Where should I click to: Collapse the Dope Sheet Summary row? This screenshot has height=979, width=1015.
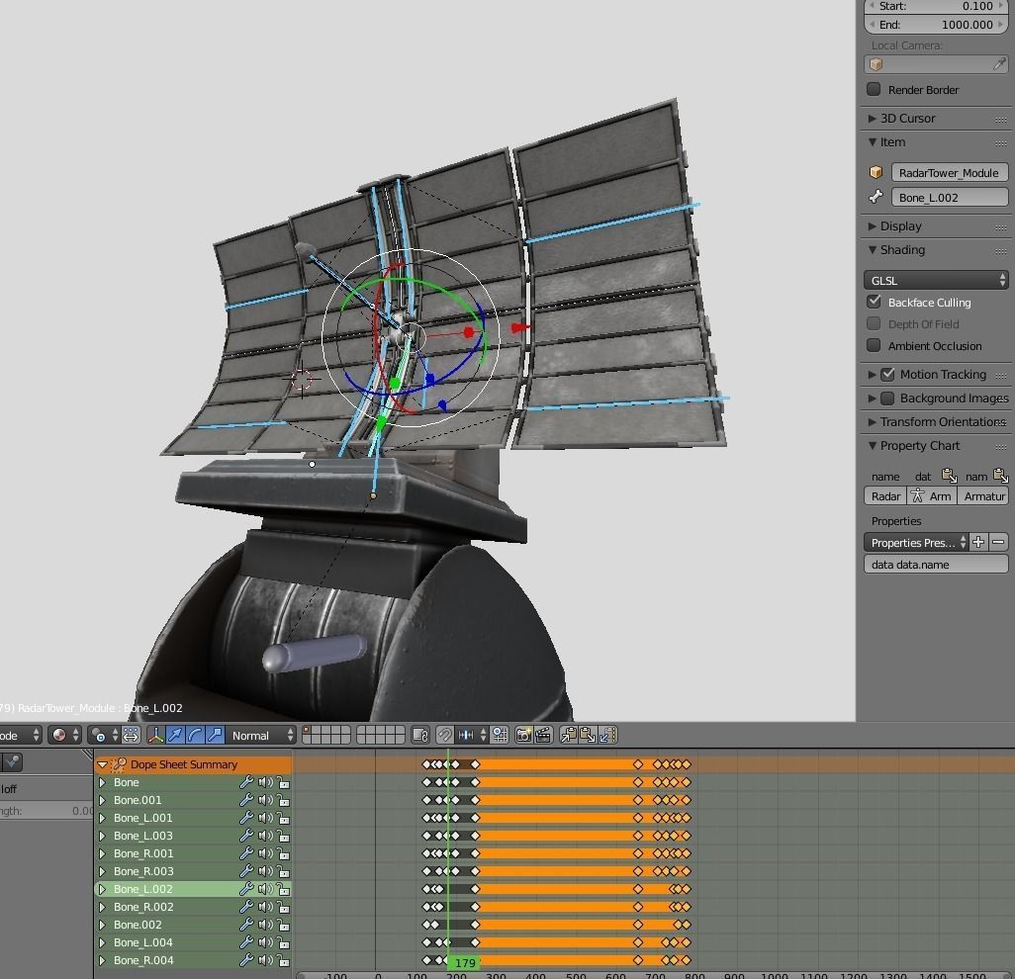(102, 764)
